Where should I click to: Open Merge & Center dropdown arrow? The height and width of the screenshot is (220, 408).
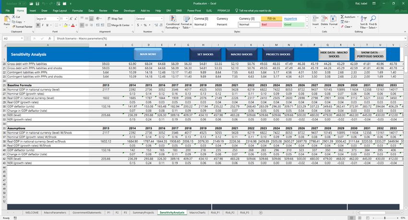click(x=132, y=25)
